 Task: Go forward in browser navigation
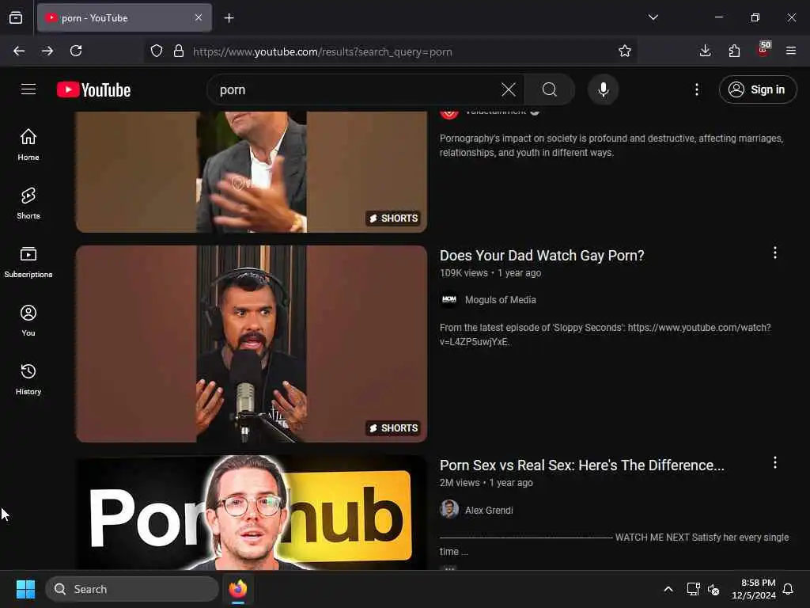[47, 51]
